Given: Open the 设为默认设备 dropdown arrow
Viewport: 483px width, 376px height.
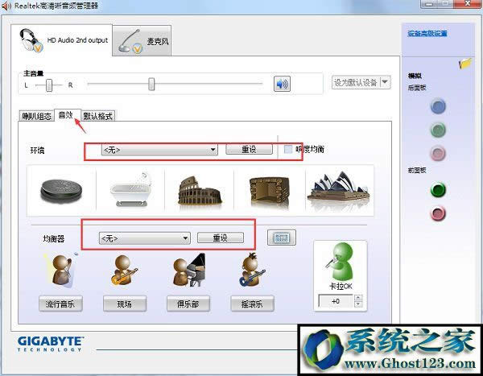Looking at the screenshot, I should (386, 82).
